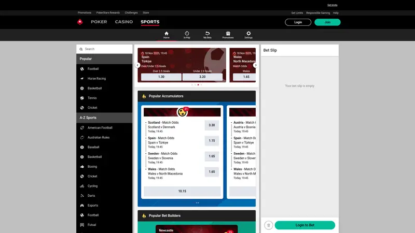
Task: Open the Set Limits link
Action: [x=297, y=13]
